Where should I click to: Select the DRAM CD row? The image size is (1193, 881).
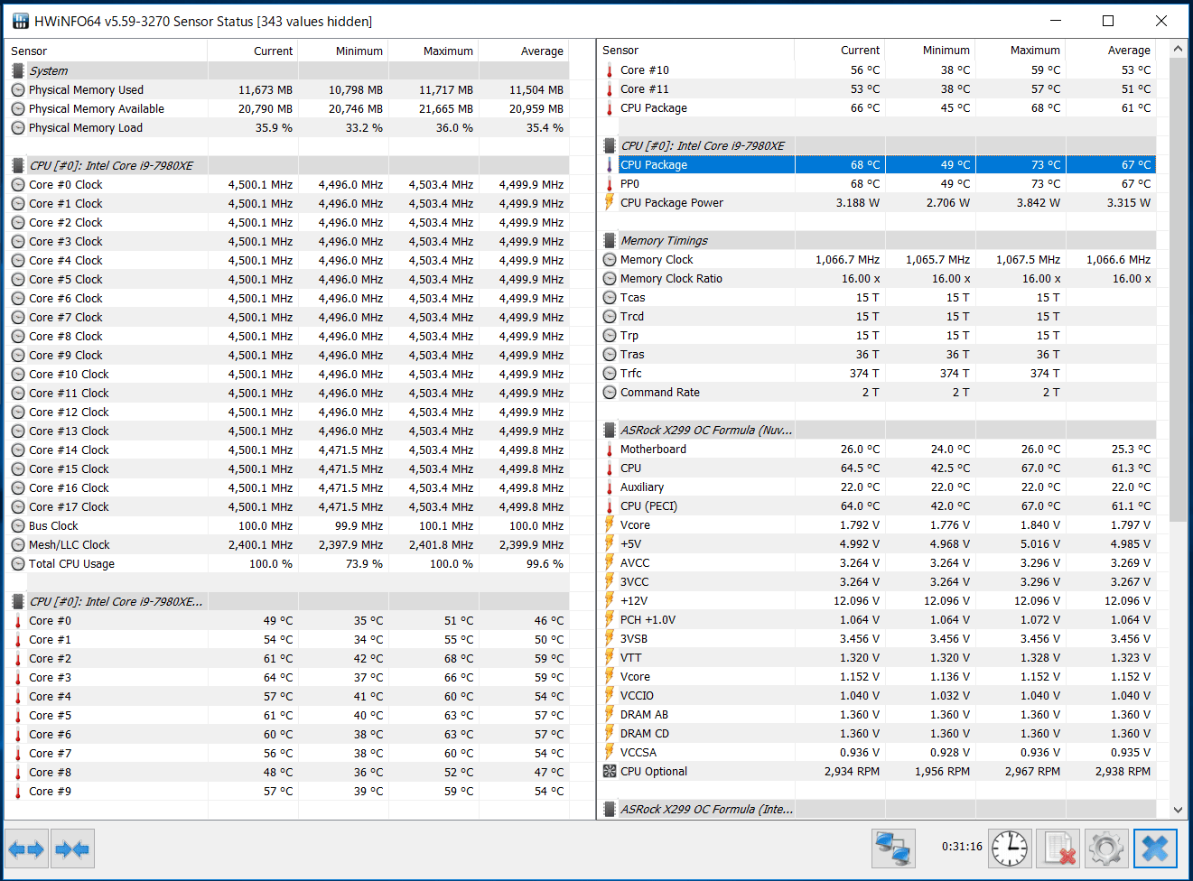pyautogui.click(x=878, y=733)
